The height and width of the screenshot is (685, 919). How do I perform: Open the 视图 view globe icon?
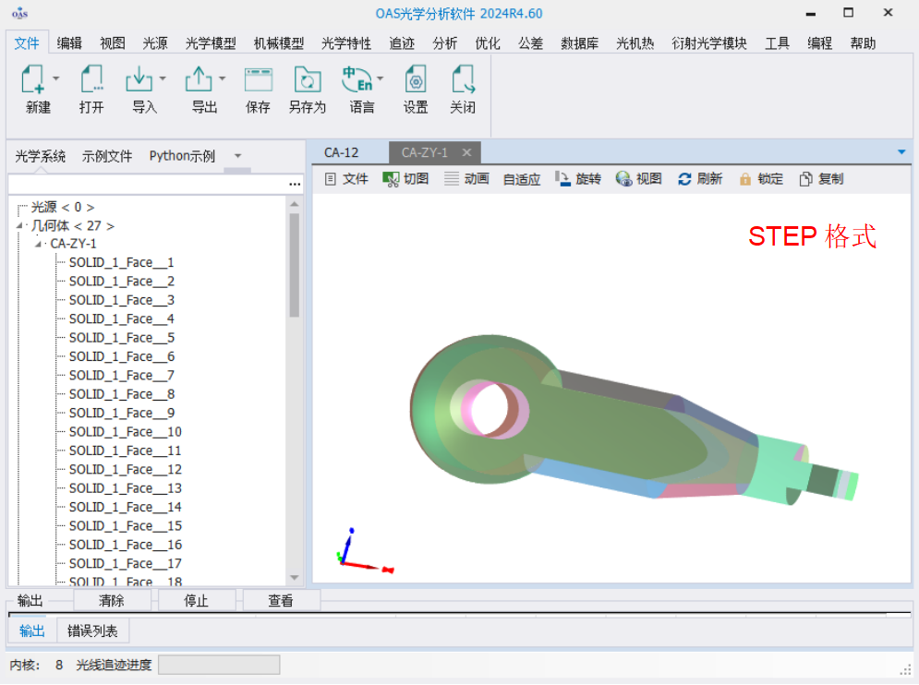[x=623, y=179]
